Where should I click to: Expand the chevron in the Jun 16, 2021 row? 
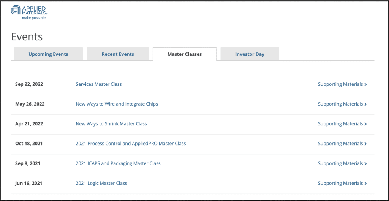[x=365, y=184]
